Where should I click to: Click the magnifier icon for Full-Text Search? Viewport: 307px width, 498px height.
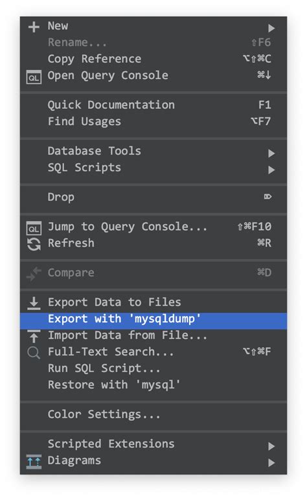click(34, 353)
